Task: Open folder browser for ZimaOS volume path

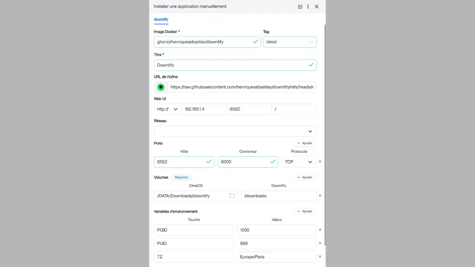Action: pyautogui.click(x=232, y=196)
